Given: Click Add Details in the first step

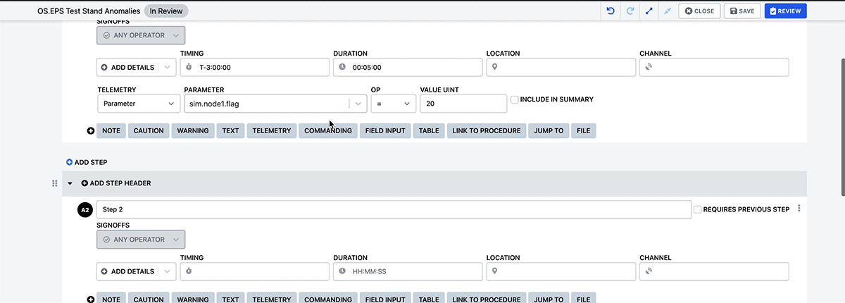Looking at the screenshot, I should pyautogui.click(x=127, y=68).
